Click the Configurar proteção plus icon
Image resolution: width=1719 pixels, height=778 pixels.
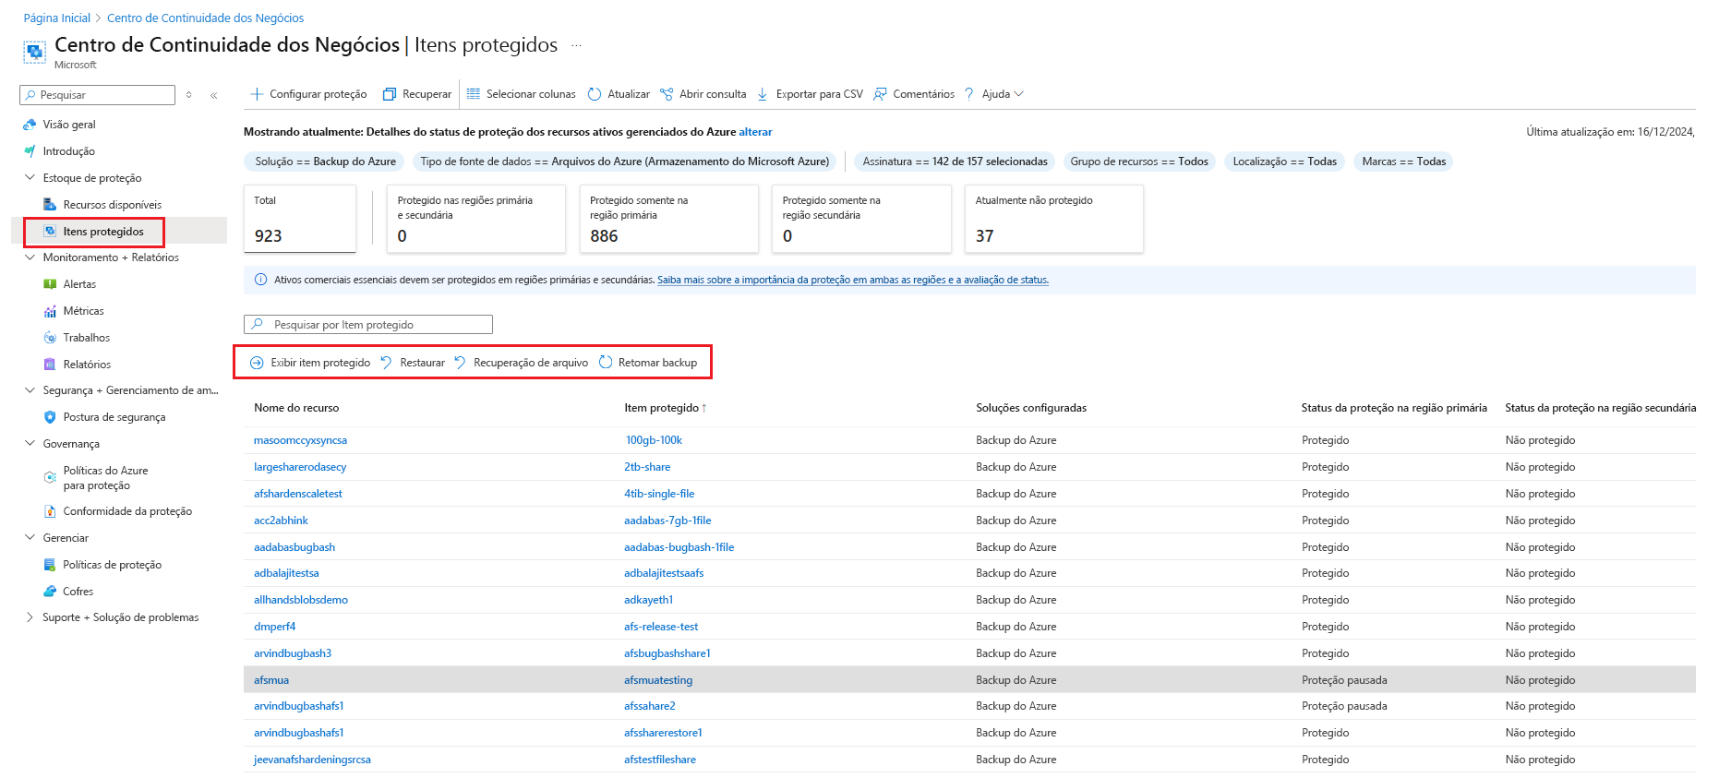tap(257, 94)
